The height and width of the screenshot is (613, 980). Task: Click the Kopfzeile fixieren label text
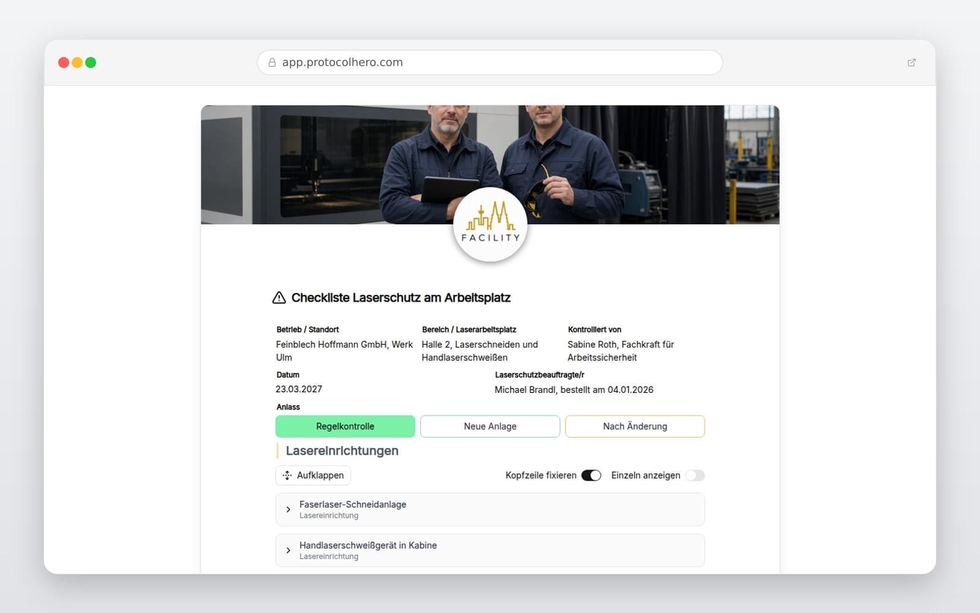click(541, 475)
